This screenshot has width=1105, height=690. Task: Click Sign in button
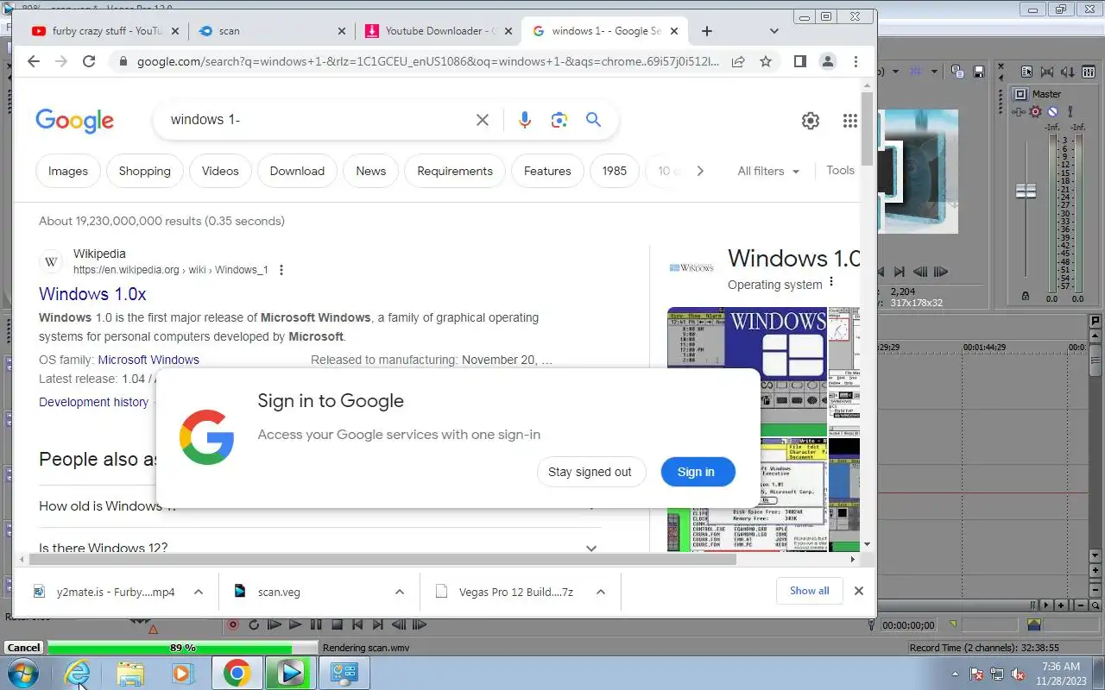pos(696,472)
